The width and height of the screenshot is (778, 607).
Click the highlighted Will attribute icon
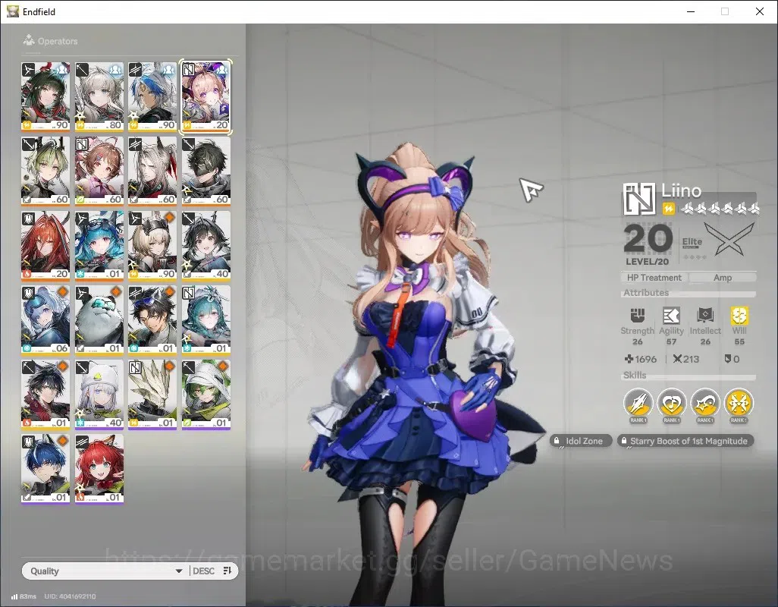pos(739,315)
